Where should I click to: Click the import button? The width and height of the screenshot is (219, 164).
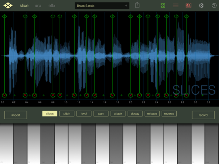(x=15, y=115)
